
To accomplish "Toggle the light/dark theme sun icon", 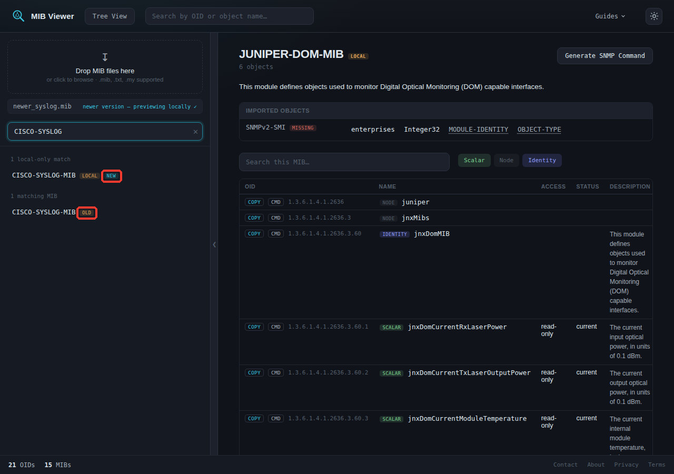I will pos(654,16).
